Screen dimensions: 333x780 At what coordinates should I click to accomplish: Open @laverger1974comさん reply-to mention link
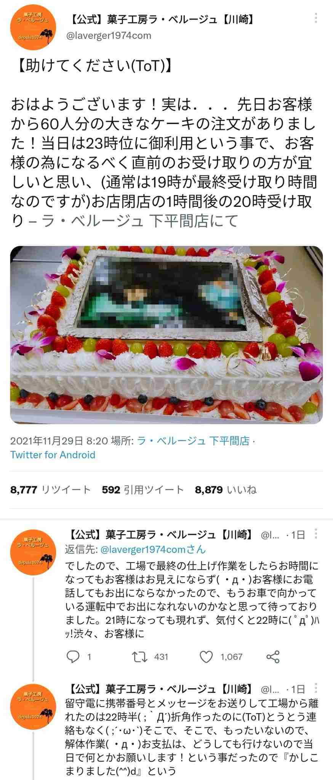tap(153, 549)
